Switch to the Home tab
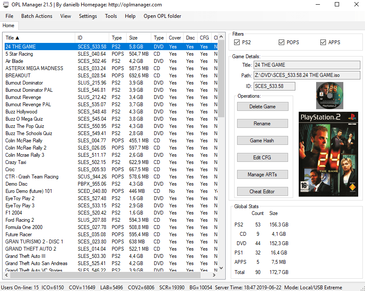The image size is (365, 291). [x=8, y=25]
